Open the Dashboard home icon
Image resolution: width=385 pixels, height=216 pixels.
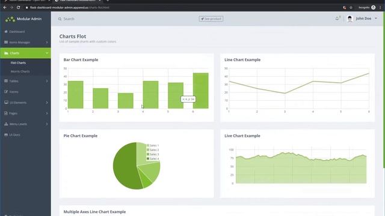[6, 32]
